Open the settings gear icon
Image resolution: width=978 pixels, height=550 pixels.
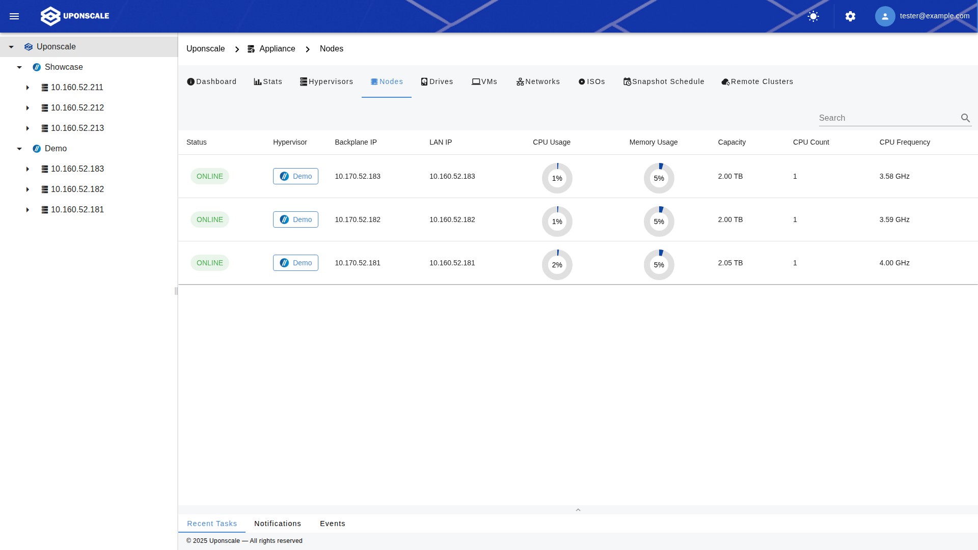(x=850, y=16)
